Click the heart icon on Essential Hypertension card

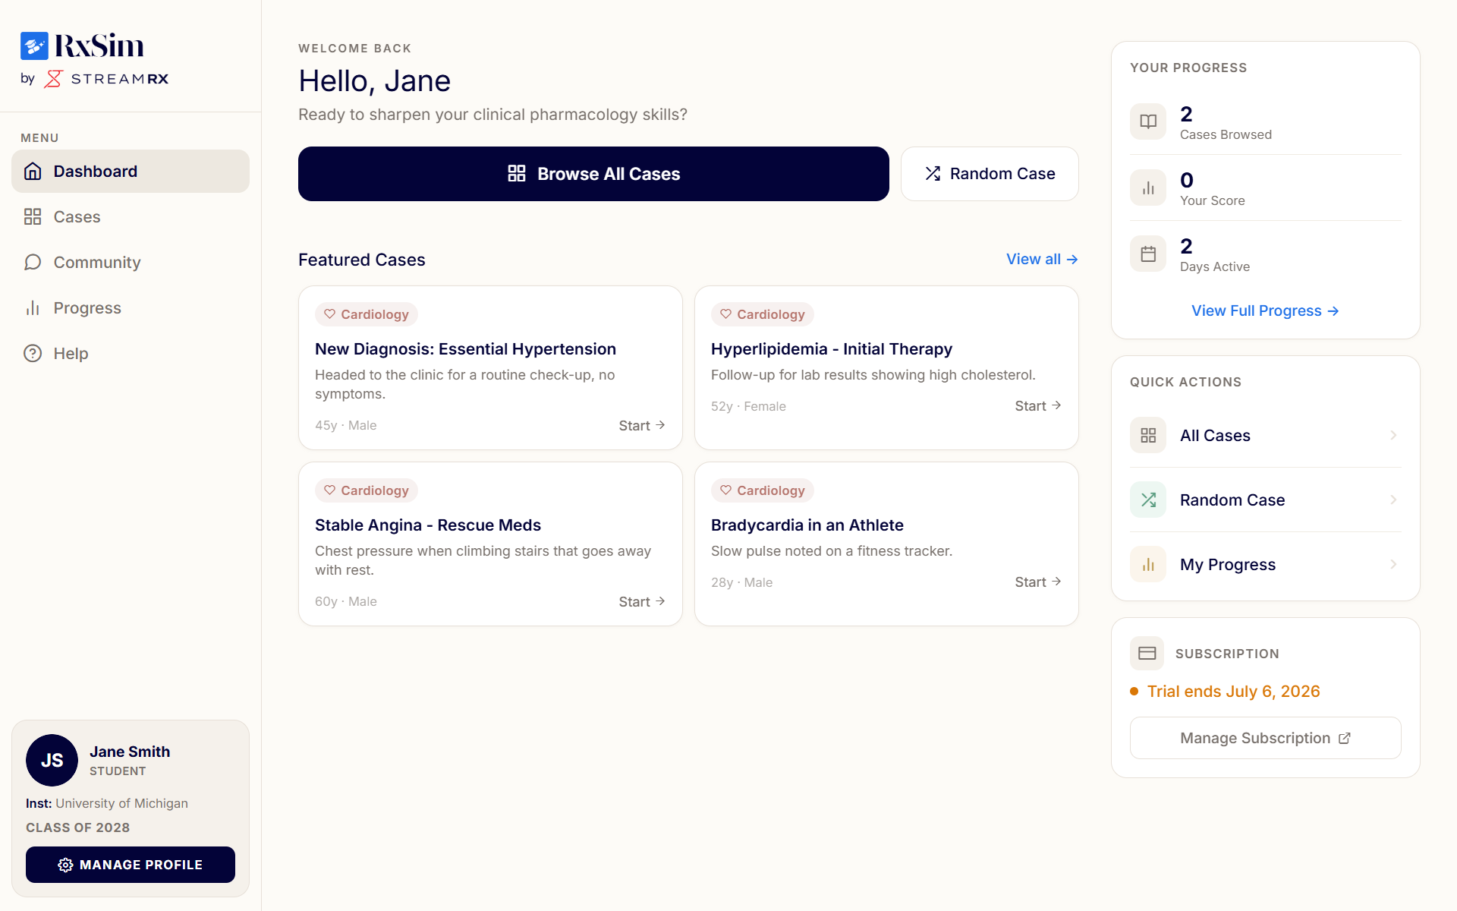(329, 314)
